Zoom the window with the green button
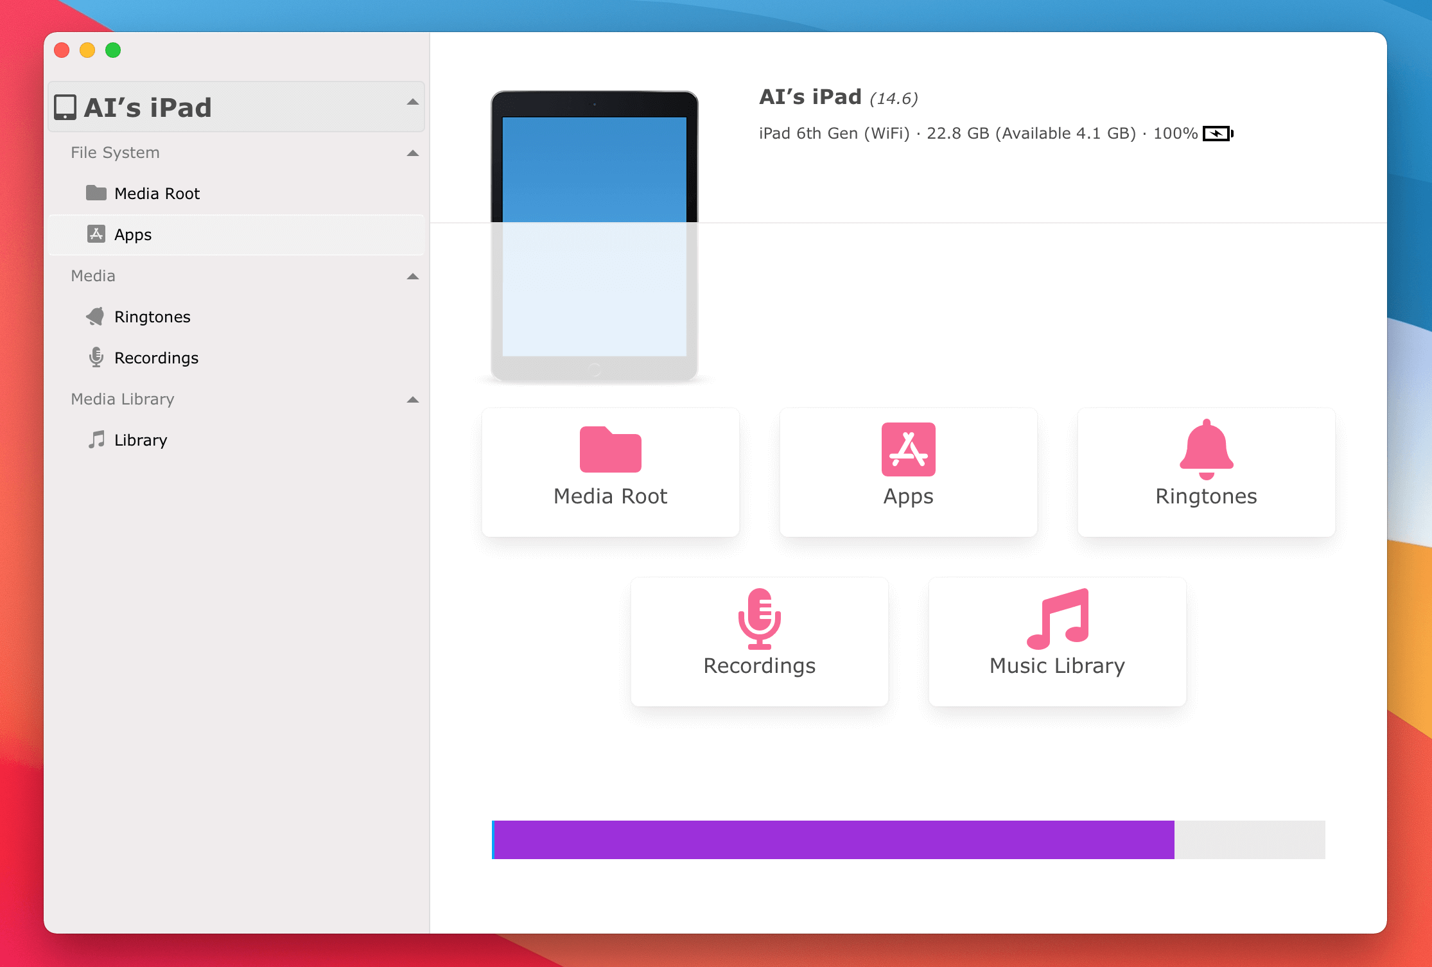This screenshot has width=1432, height=967. coord(113,50)
